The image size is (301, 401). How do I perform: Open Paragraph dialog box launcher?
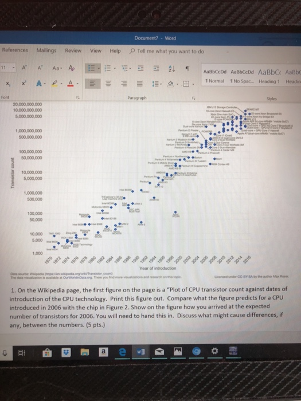coord(194,98)
